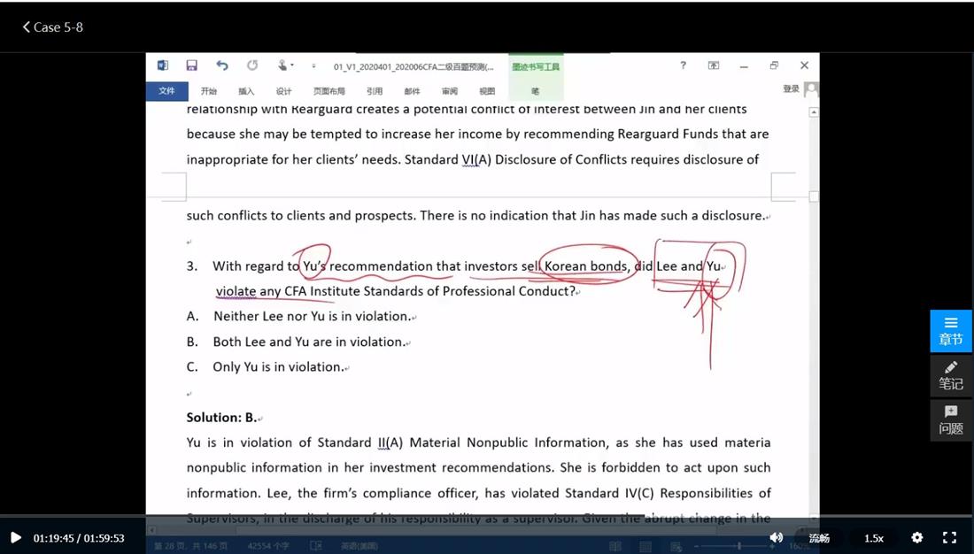Restore down the Word window
This screenshot has width=974, height=554.
click(x=774, y=65)
